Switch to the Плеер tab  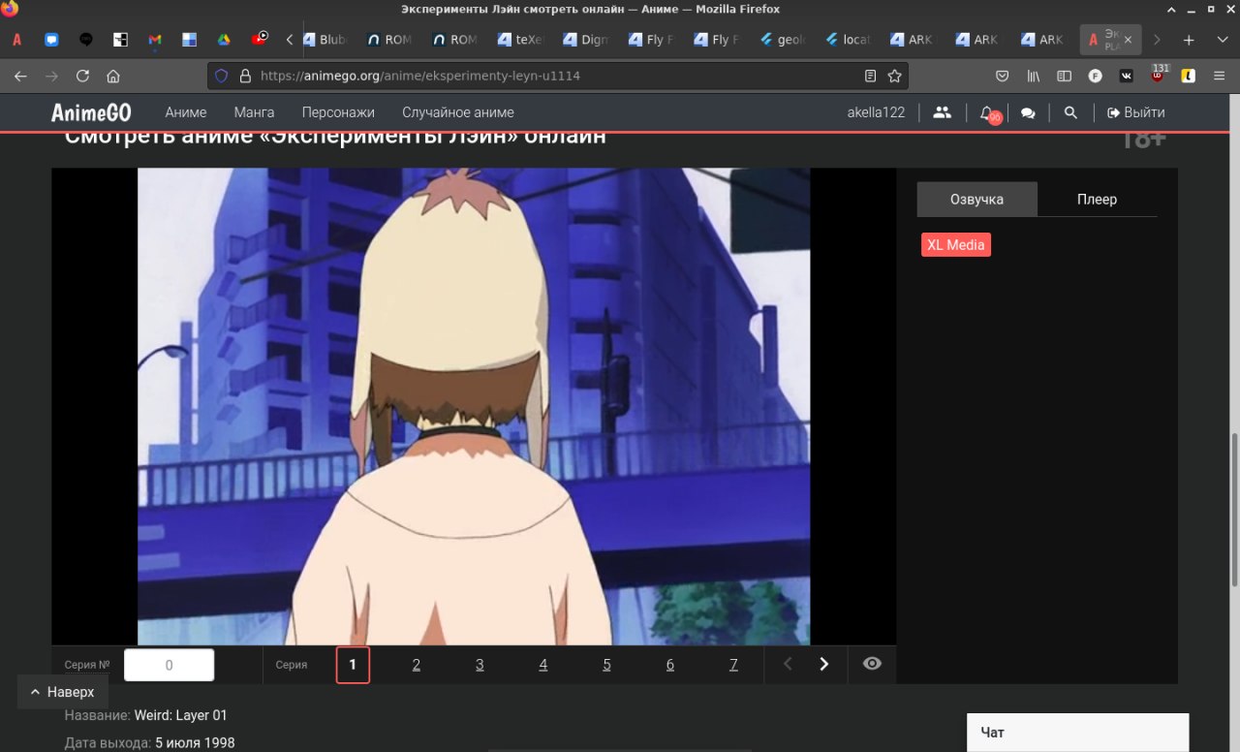[x=1098, y=199]
